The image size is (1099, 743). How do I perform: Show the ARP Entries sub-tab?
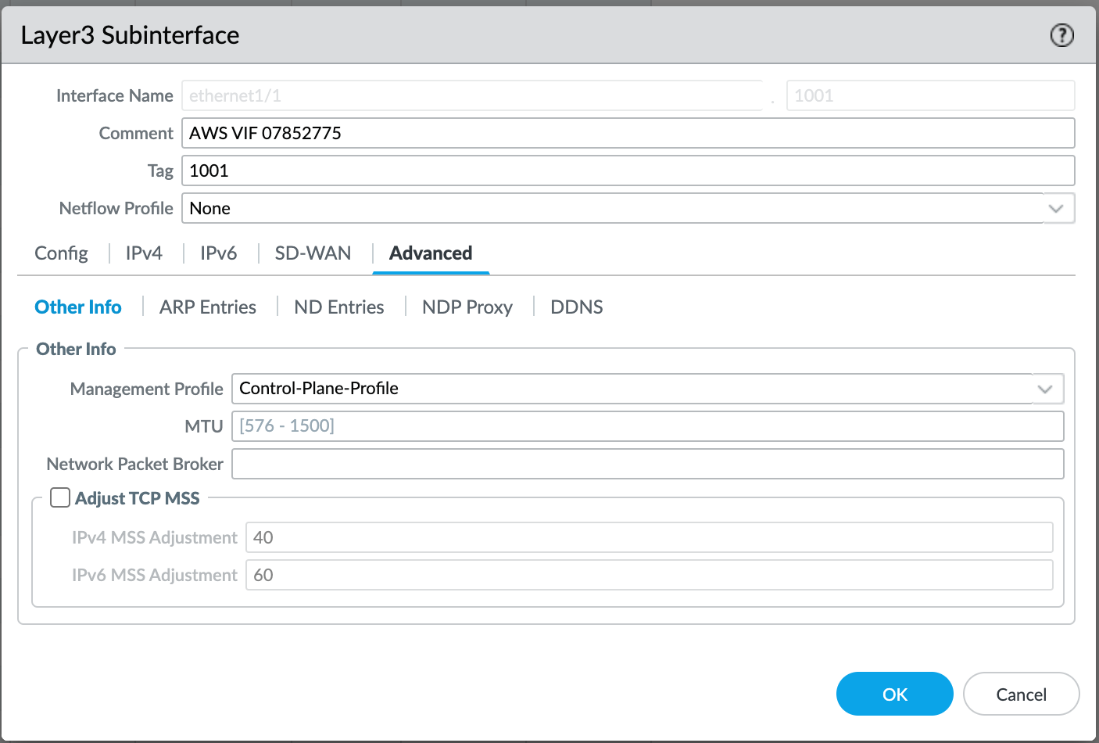(x=208, y=307)
